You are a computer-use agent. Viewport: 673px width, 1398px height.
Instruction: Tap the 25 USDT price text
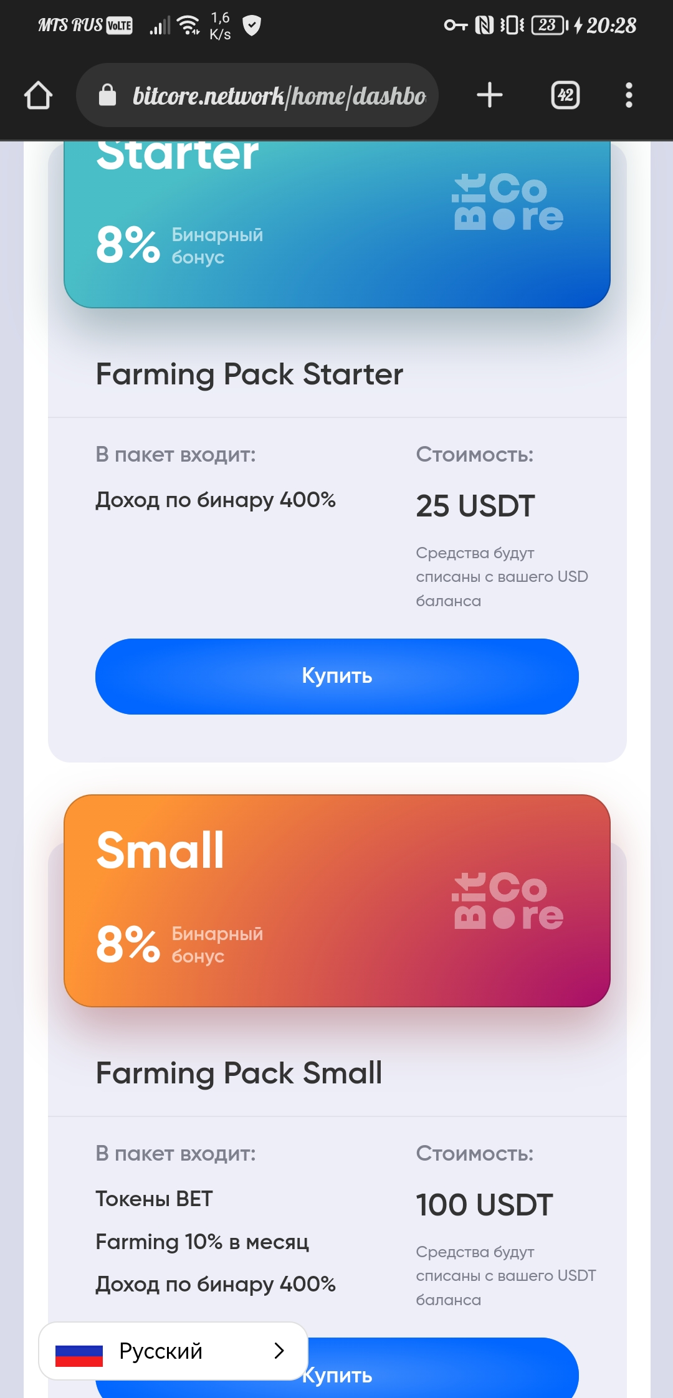475,506
